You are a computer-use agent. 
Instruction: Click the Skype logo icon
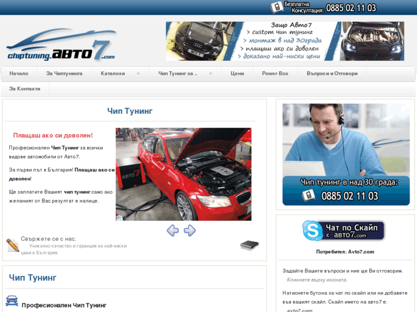313,231
